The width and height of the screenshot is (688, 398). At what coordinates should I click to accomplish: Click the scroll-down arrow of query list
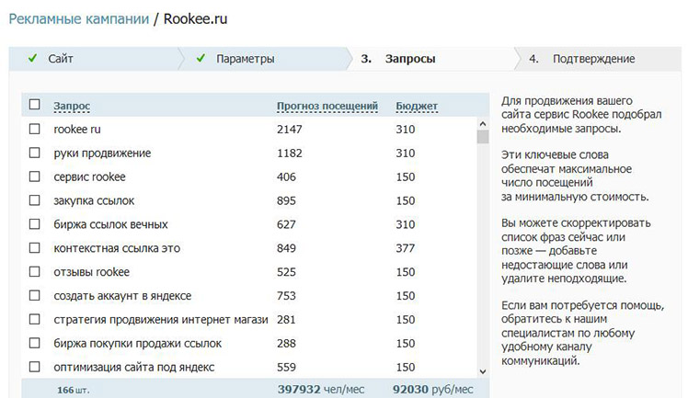[x=483, y=371]
